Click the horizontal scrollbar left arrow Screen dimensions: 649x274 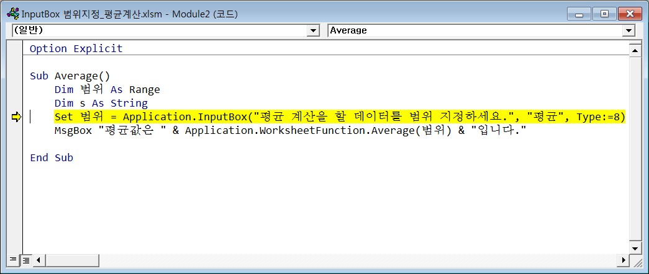coord(38,260)
